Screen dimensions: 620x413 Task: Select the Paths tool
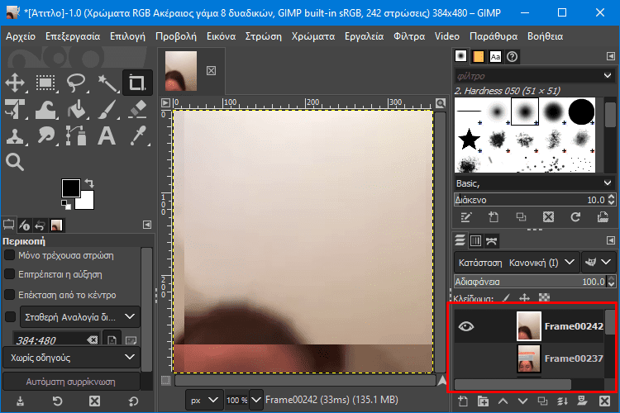(76, 136)
